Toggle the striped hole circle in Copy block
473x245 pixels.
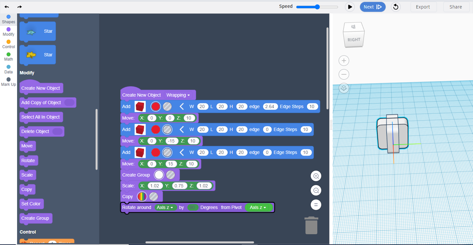coord(154,197)
